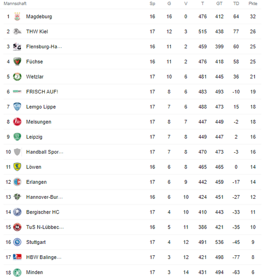Viewport: 263px width, 279px height.
Task: Click the Pkte column header
Action: [252, 4]
